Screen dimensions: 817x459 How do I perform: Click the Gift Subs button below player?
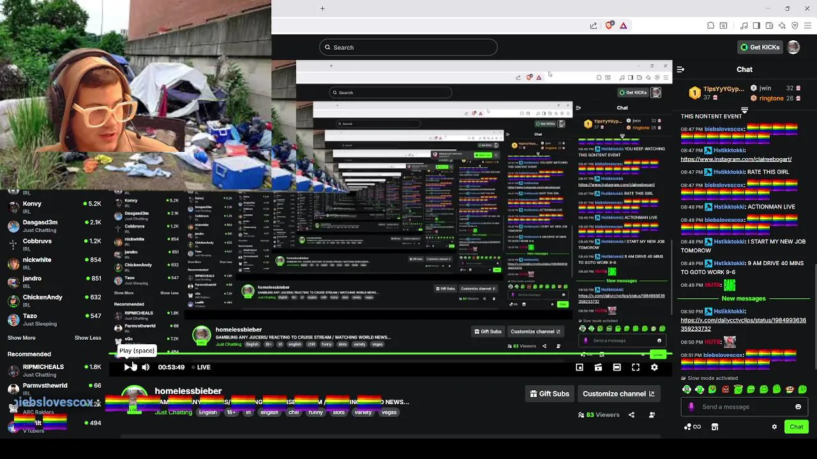(x=550, y=394)
